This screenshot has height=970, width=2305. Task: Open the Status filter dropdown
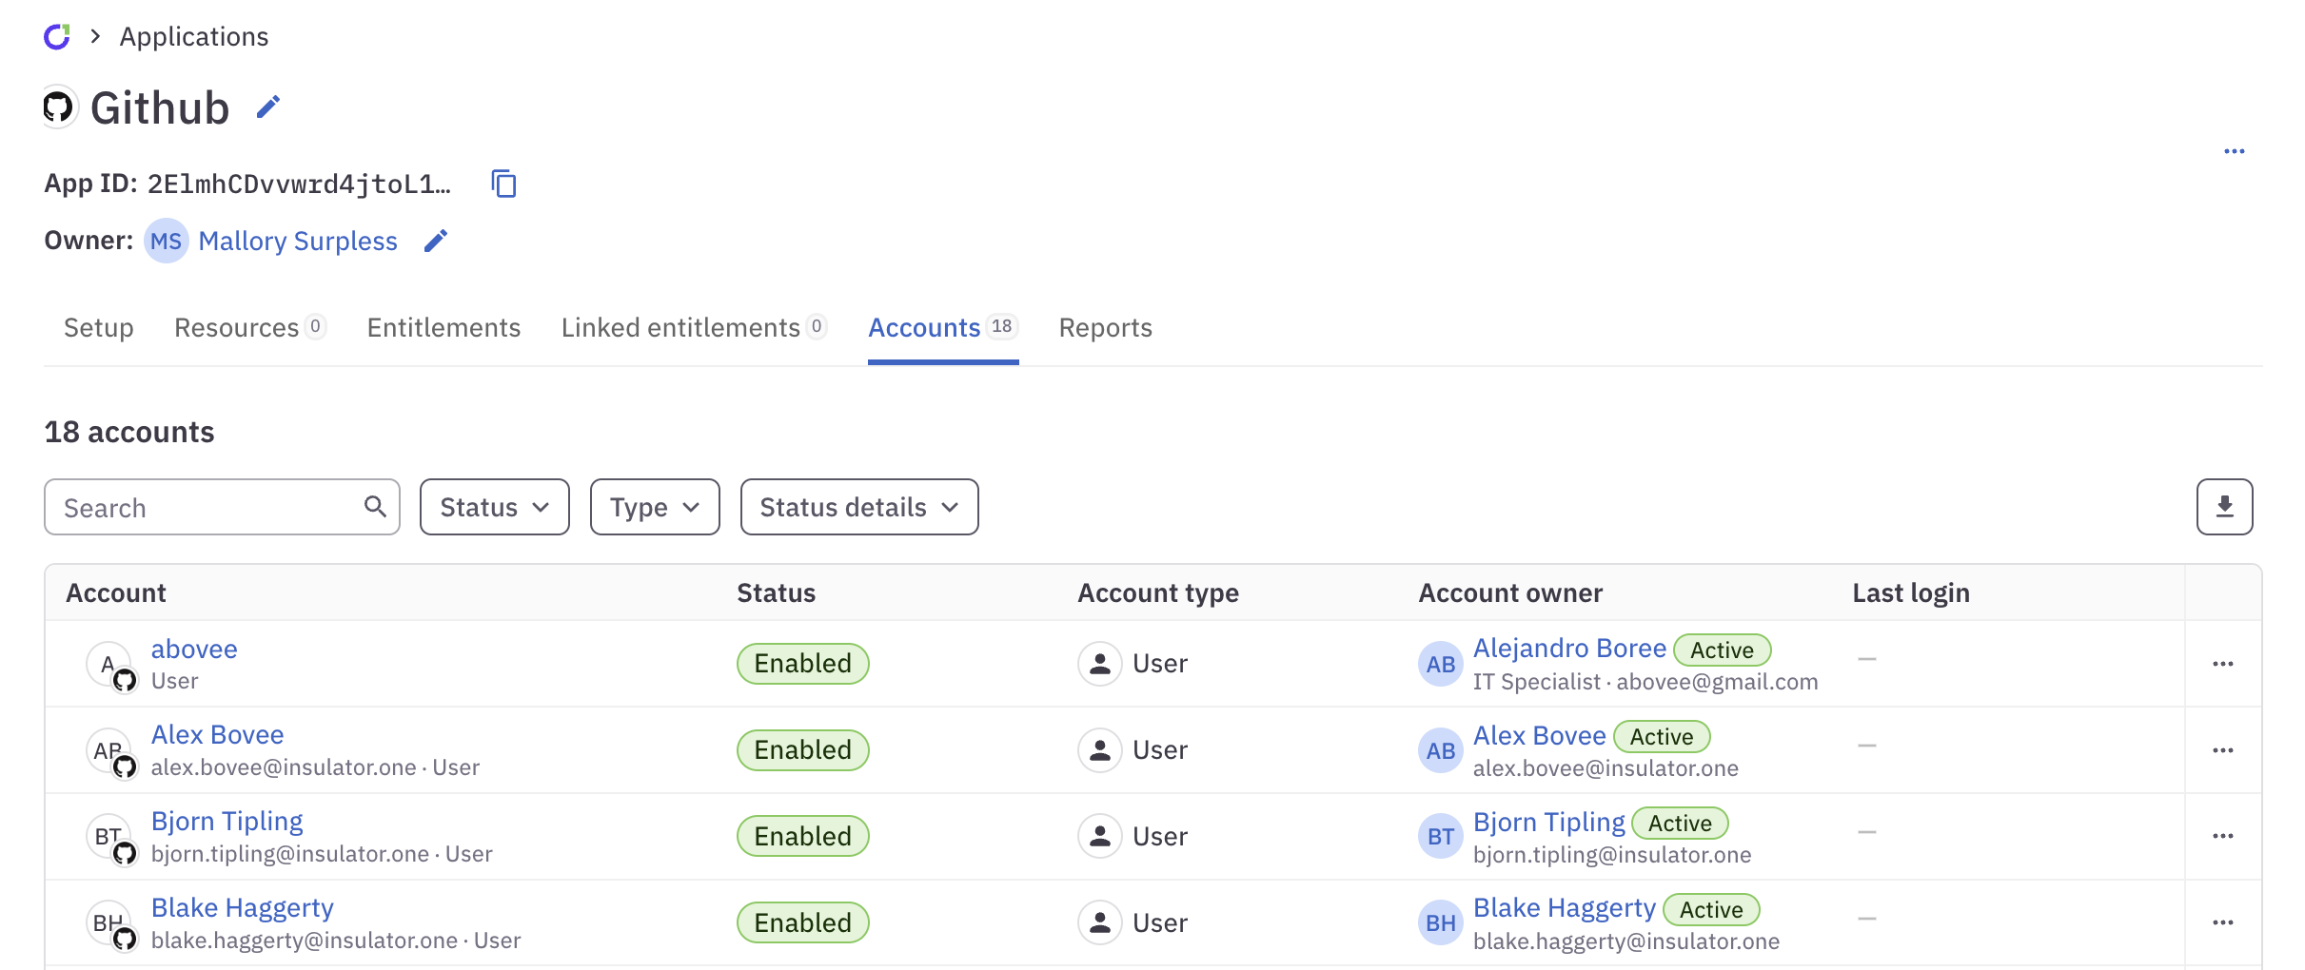(495, 507)
